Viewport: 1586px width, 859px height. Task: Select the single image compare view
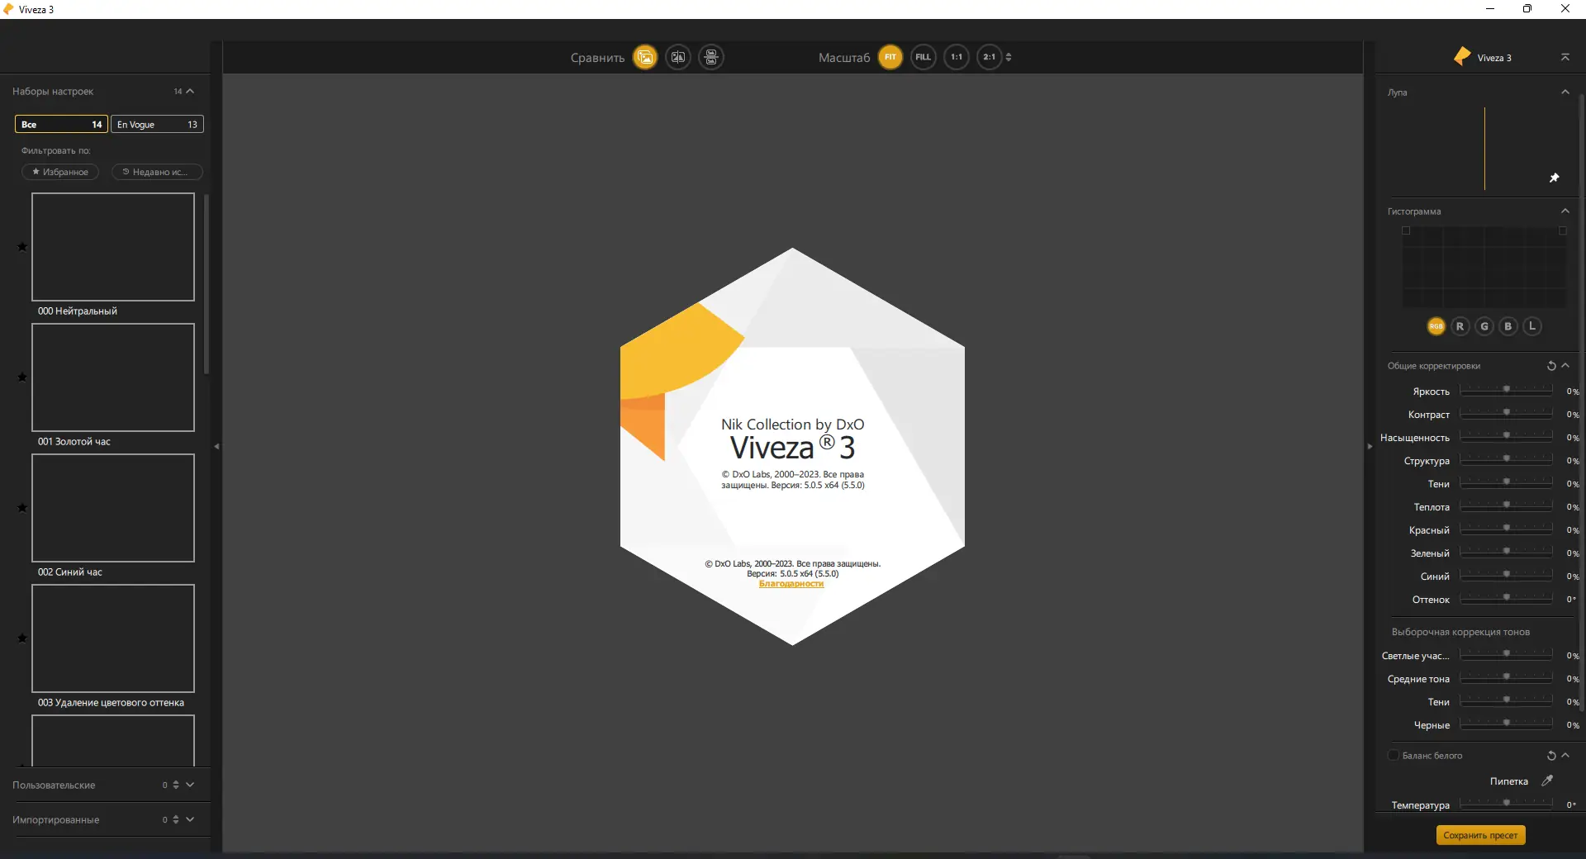pyautogui.click(x=645, y=57)
